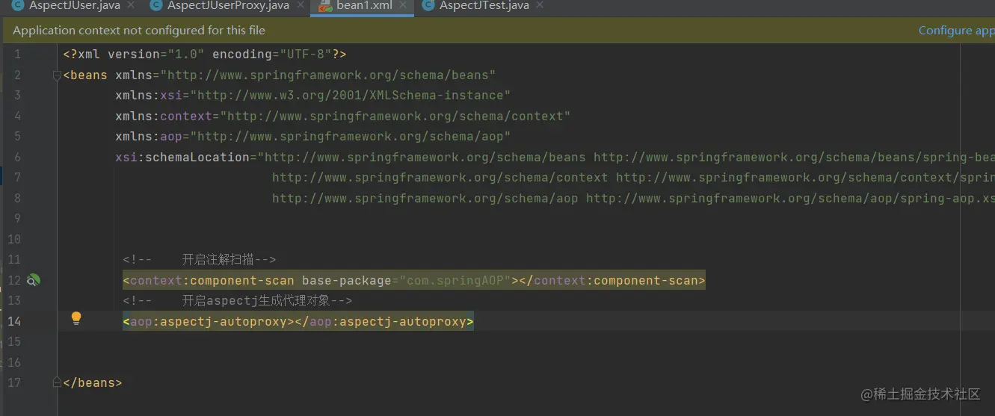This screenshot has width=995, height=416.
Task: Click the AspectJTest.java class file icon
Action: pos(428,6)
